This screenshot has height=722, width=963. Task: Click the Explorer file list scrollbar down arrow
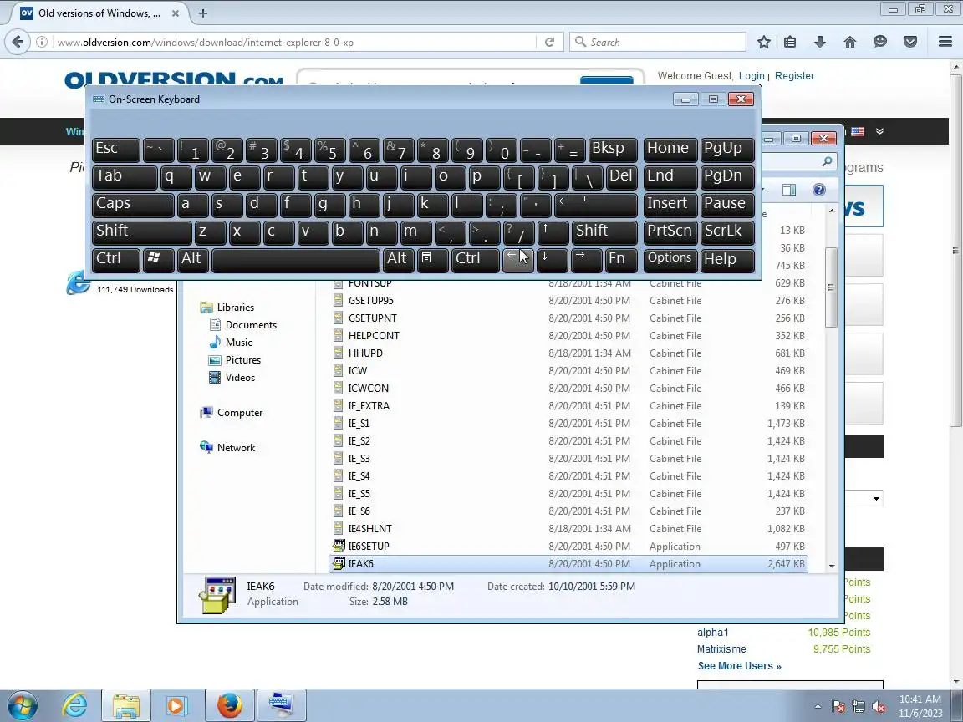coord(832,566)
